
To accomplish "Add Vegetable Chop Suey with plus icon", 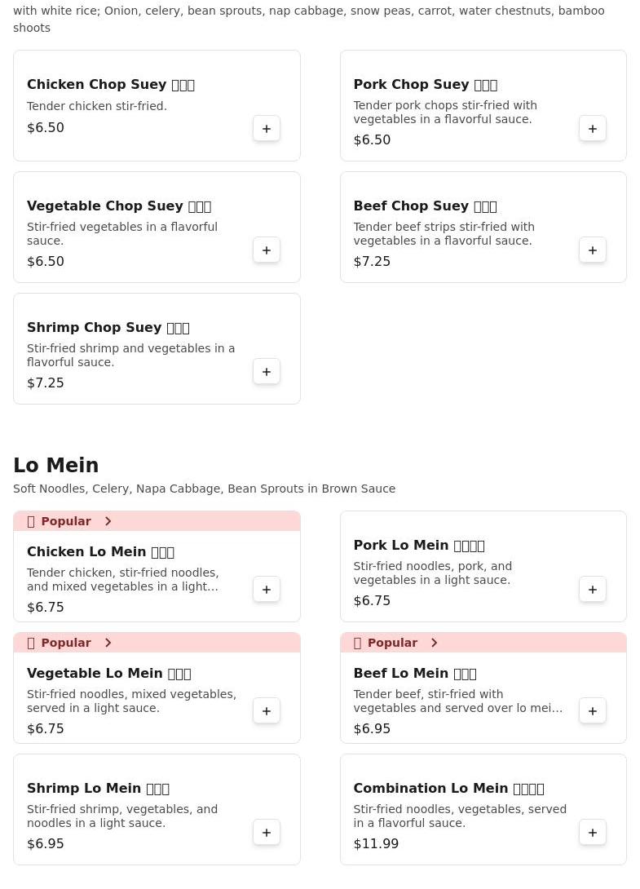I will click(x=267, y=250).
